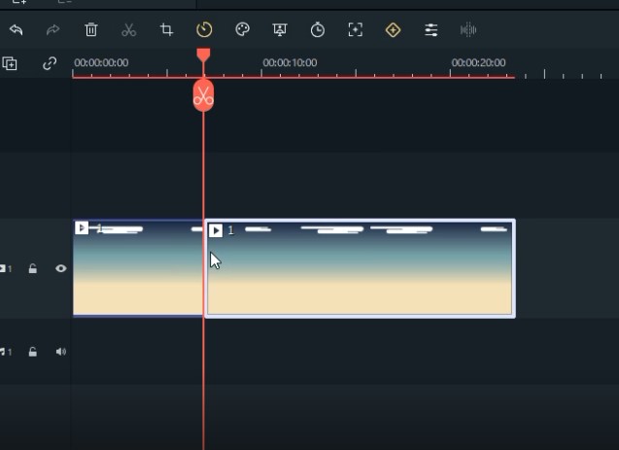Viewport: 619px width, 450px height.
Task: Click the scissors Split icon in the toolbar
Action: (x=128, y=30)
